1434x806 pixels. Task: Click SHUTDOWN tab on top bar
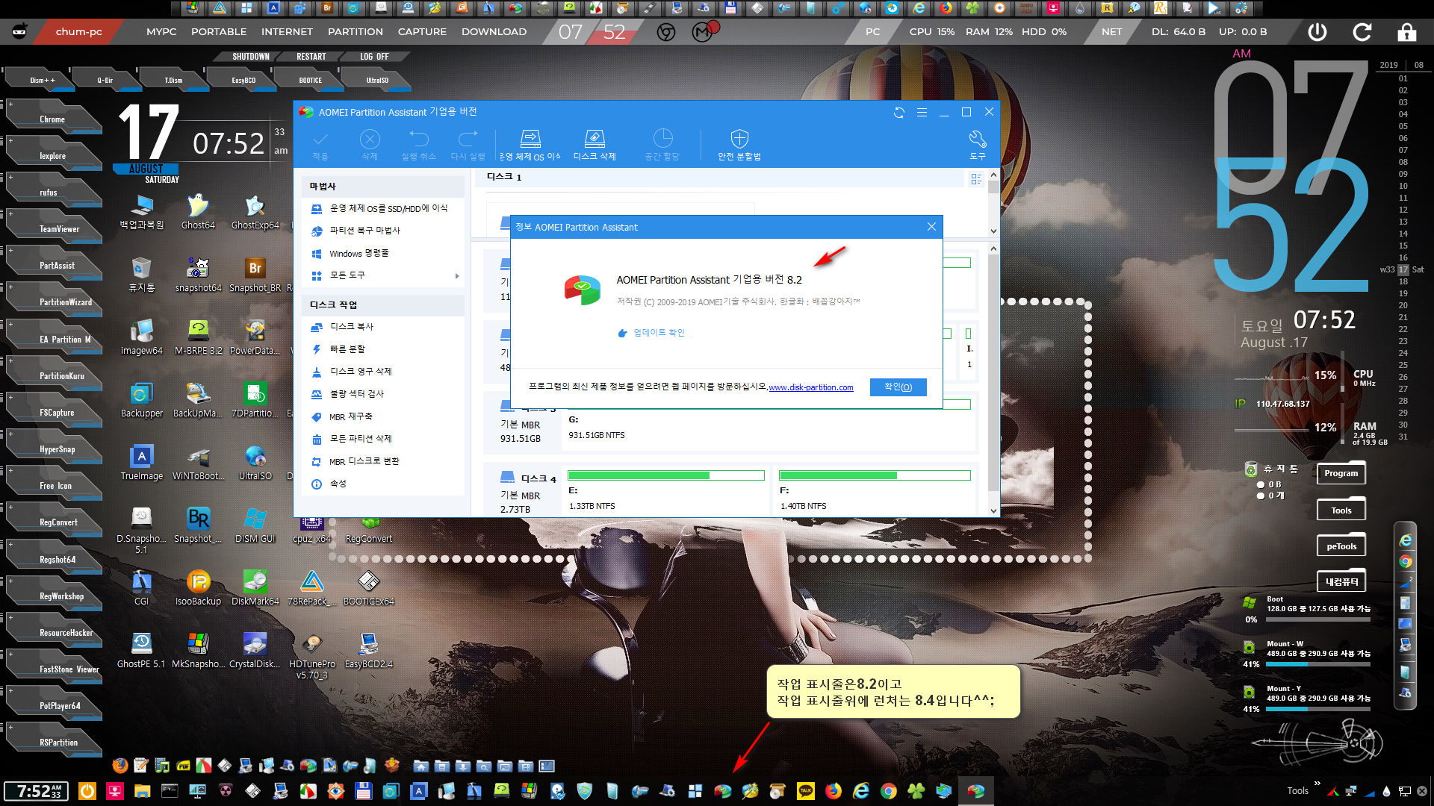pyautogui.click(x=250, y=57)
